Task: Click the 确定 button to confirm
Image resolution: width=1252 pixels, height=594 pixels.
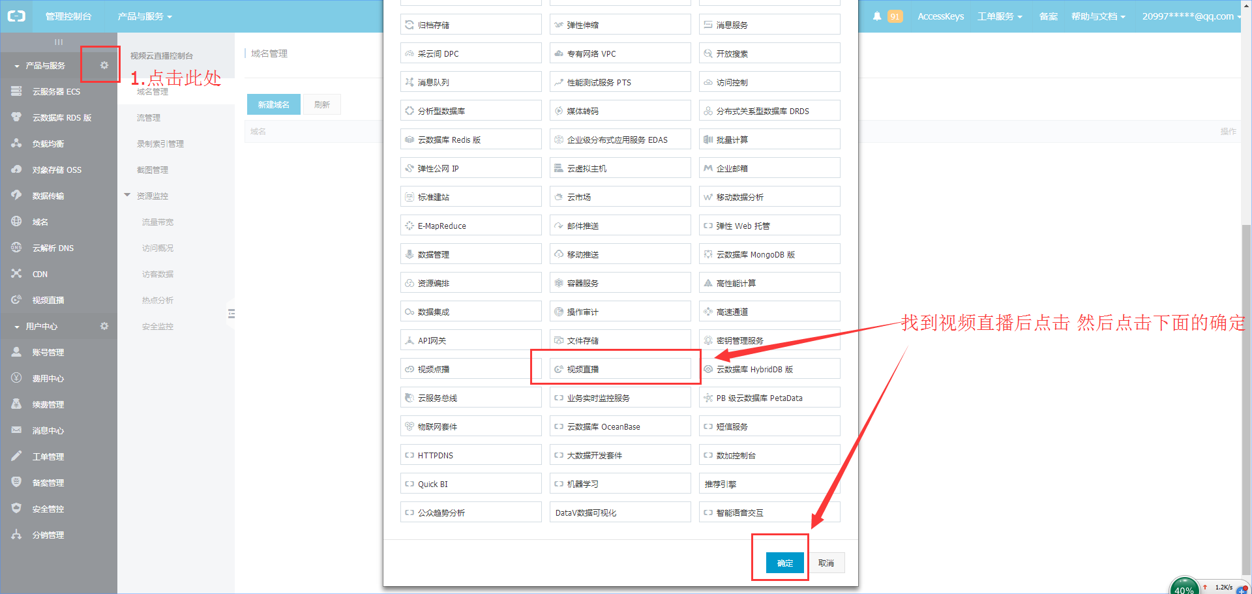Action: point(784,563)
